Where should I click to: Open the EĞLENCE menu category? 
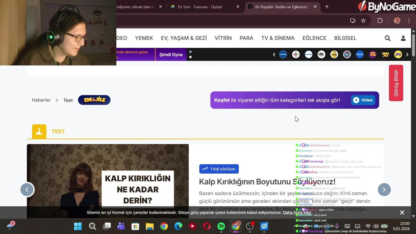click(x=314, y=38)
